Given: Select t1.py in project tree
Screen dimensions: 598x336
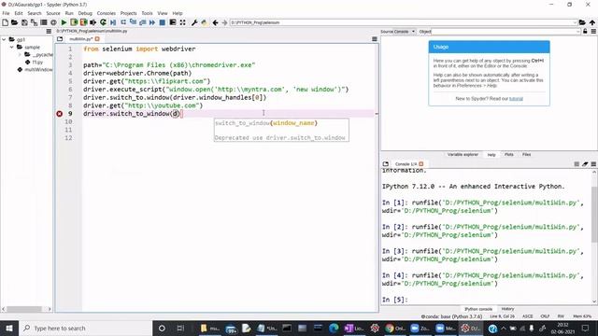Looking at the screenshot, I should (37, 63).
